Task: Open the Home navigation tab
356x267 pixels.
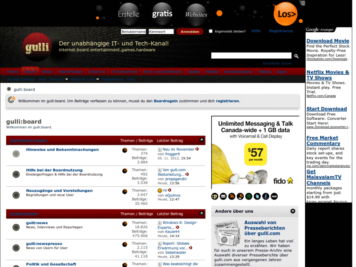Action: (13, 72)
